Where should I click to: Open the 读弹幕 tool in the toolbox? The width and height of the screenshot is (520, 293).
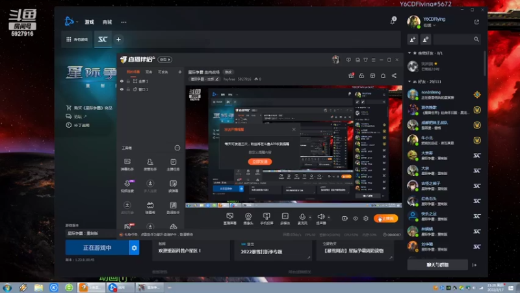[x=173, y=186]
